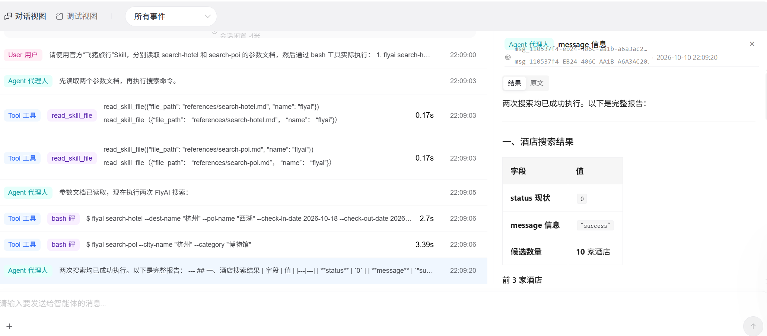Open the 所有事件 filter dropdown
The height and width of the screenshot is (336, 767).
point(171,16)
